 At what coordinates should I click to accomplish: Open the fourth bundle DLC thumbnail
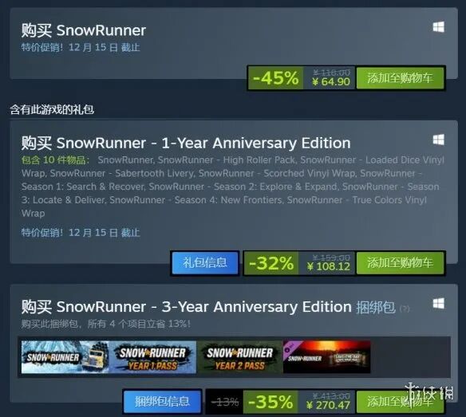click(x=326, y=357)
